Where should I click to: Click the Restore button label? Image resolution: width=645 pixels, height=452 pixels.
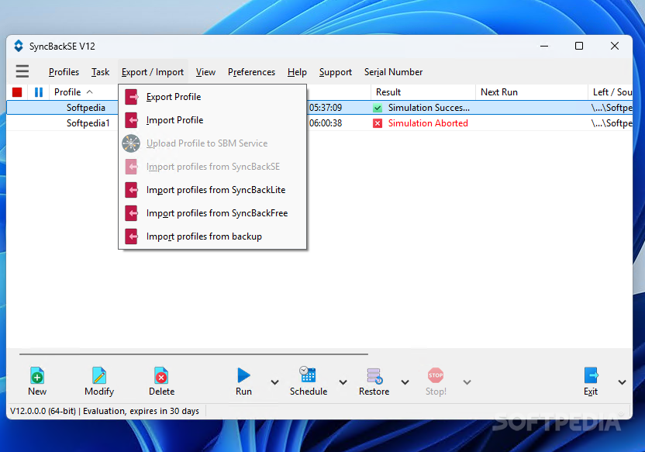click(x=374, y=392)
